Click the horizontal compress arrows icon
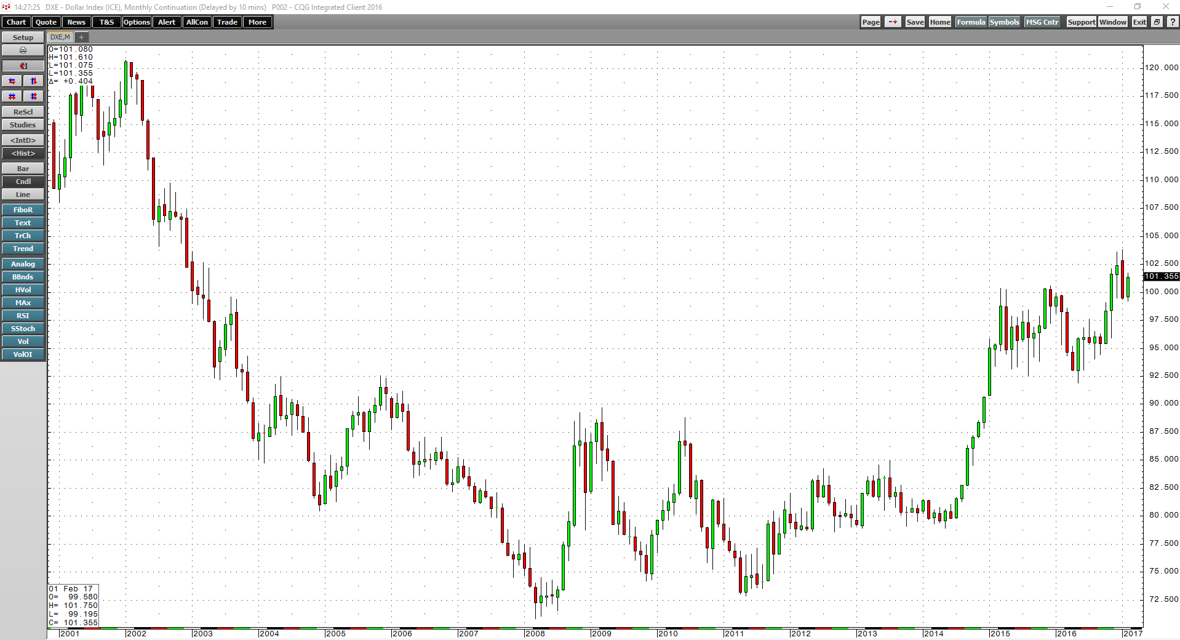 point(12,97)
